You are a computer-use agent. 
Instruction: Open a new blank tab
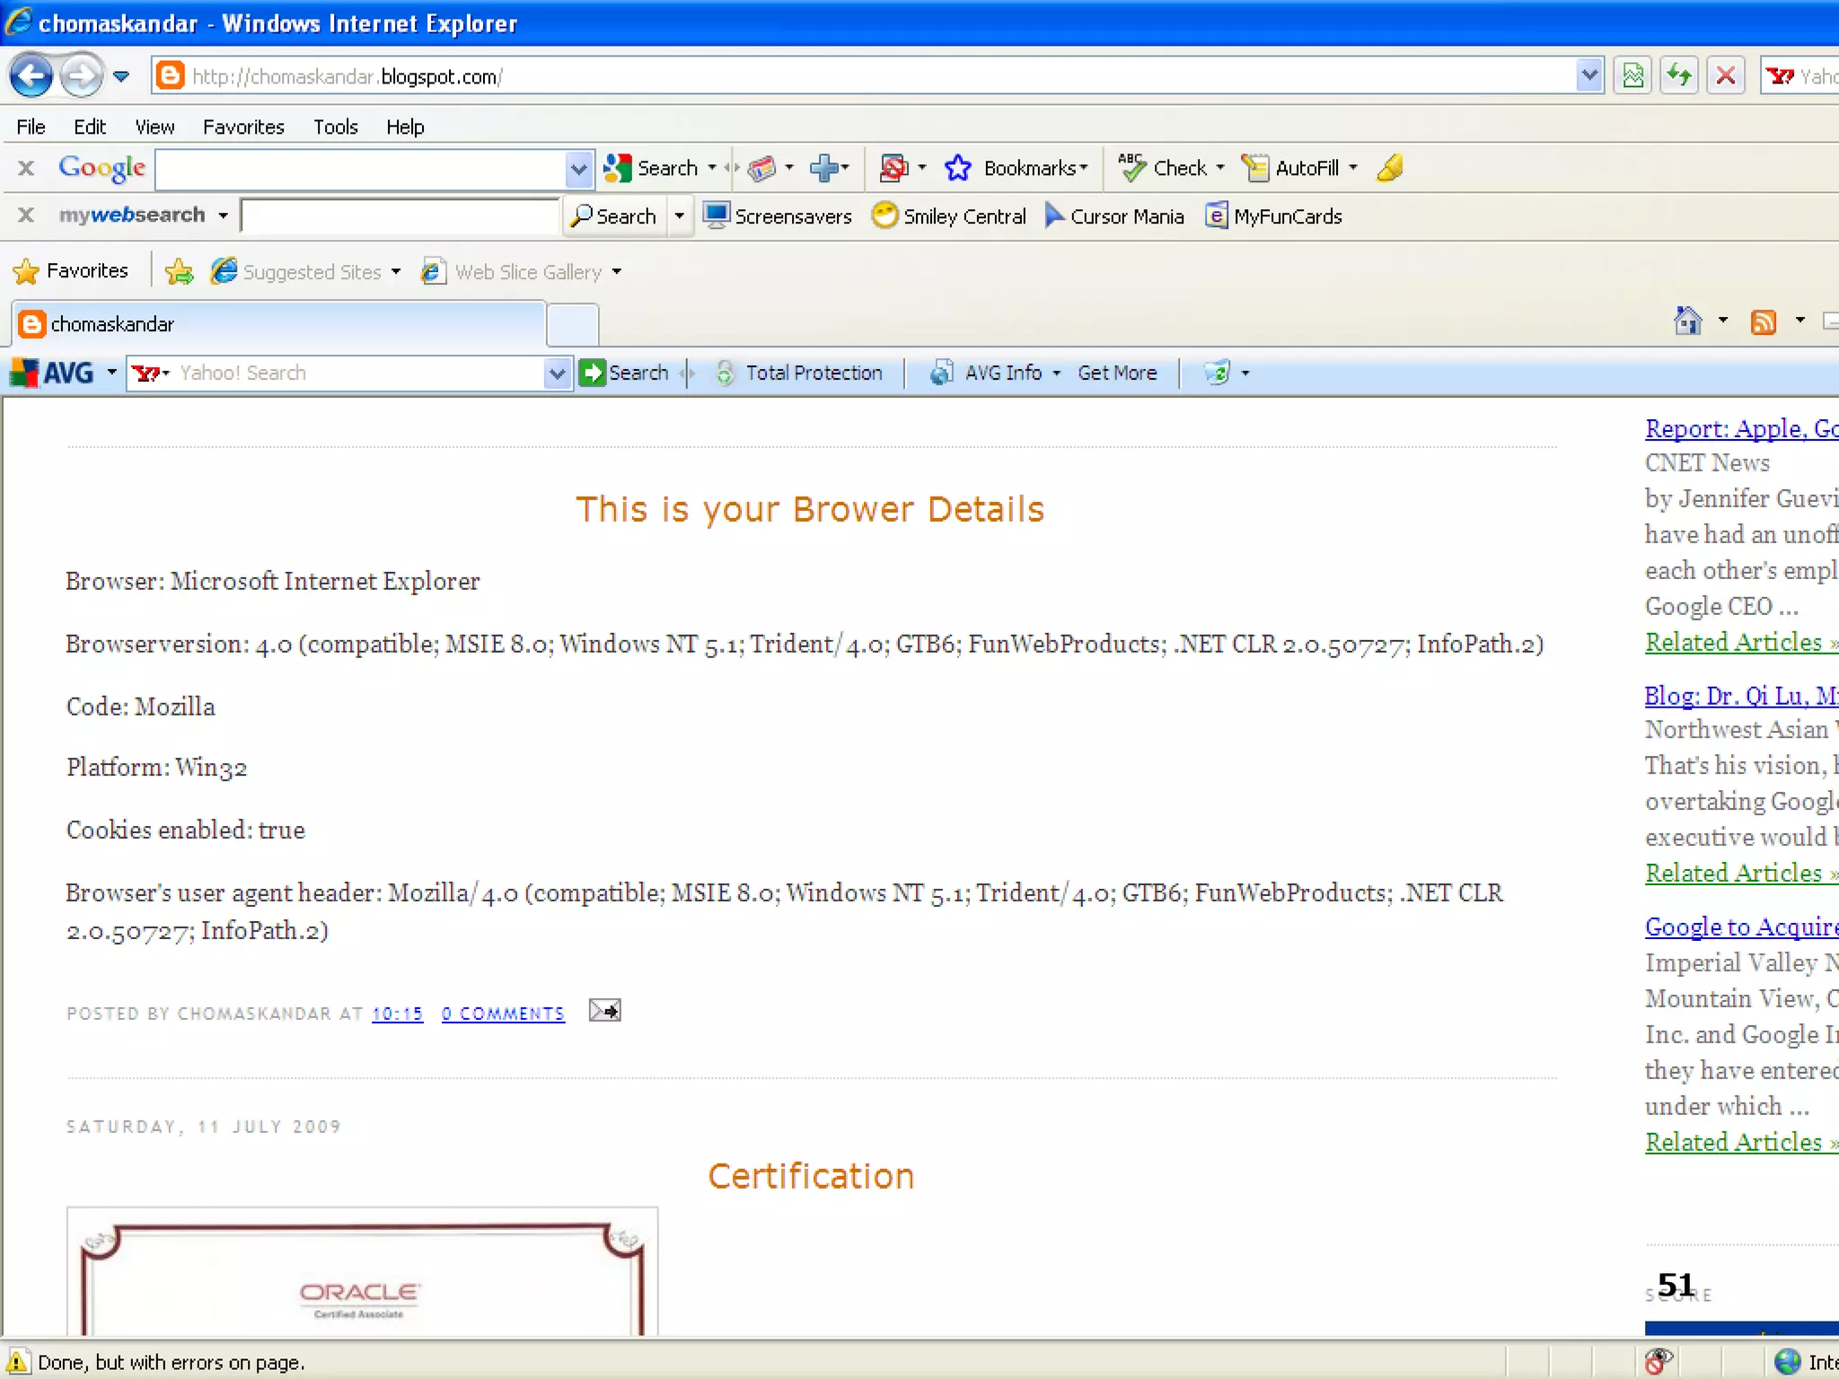coord(573,324)
